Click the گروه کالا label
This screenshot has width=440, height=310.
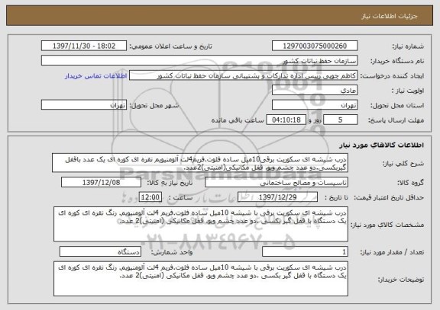tap(410, 184)
